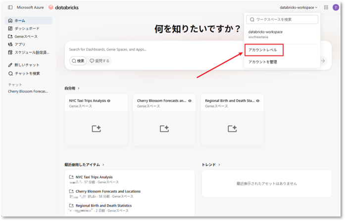Image resolution: width=345 pixels, height=221 pixels.
Task: Open recent item Cherry Blossom Forecasts and Locations
Action: 108,191
